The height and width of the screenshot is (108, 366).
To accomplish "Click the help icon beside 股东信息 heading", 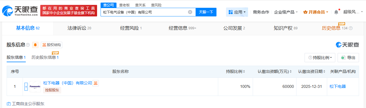I will point(28,45).
